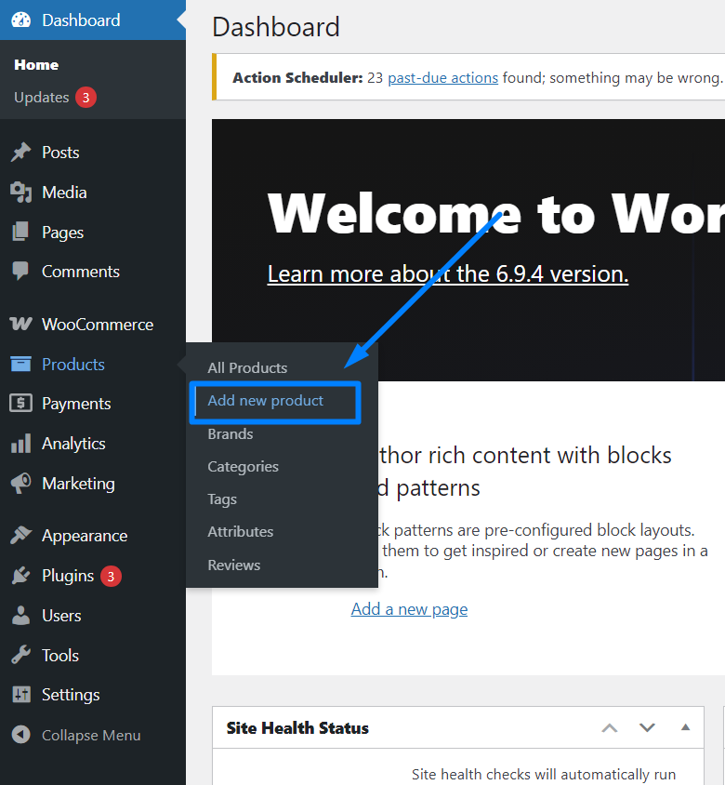This screenshot has width=725, height=785.
Task: Click the Payments dollar icon
Action: point(20,403)
